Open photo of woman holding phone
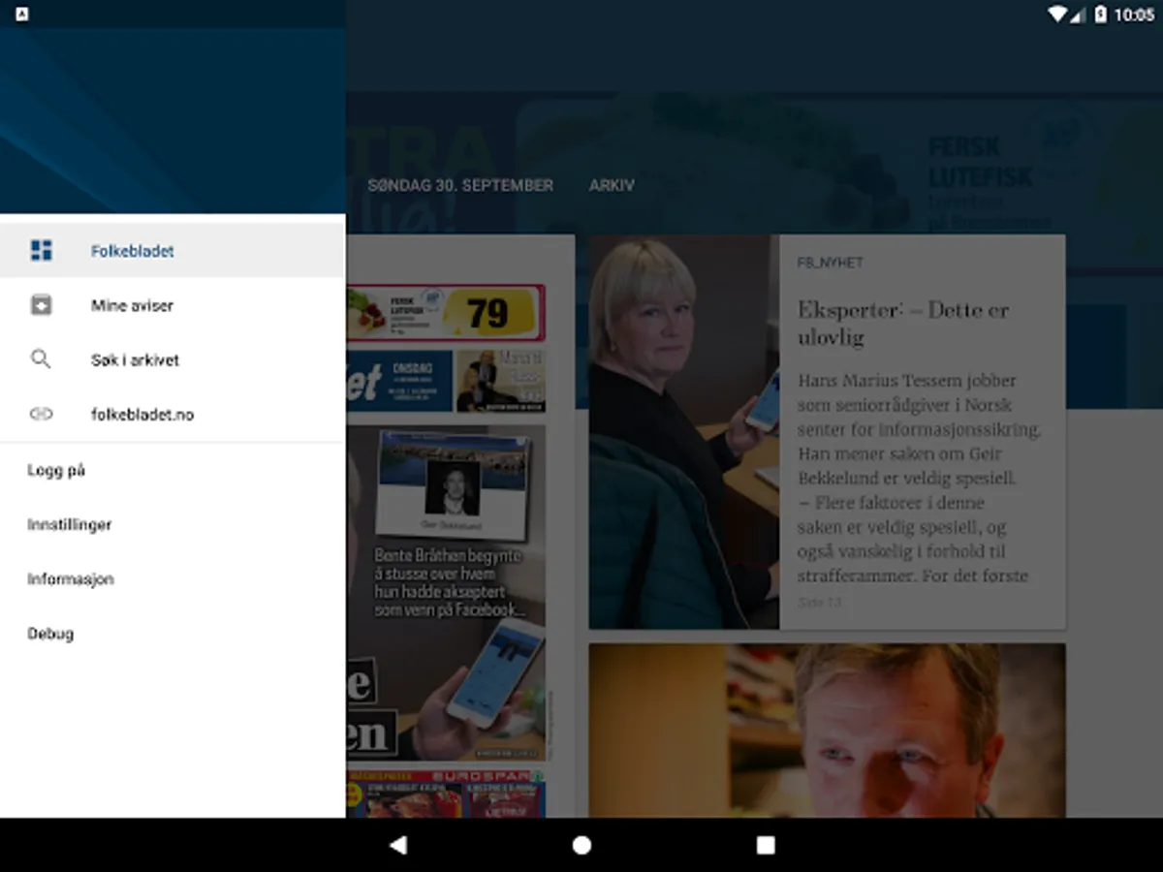The width and height of the screenshot is (1163, 872). (x=684, y=432)
